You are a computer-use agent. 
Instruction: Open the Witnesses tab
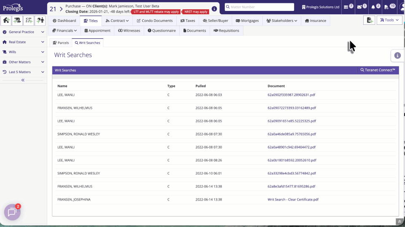click(x=129, y=31)
